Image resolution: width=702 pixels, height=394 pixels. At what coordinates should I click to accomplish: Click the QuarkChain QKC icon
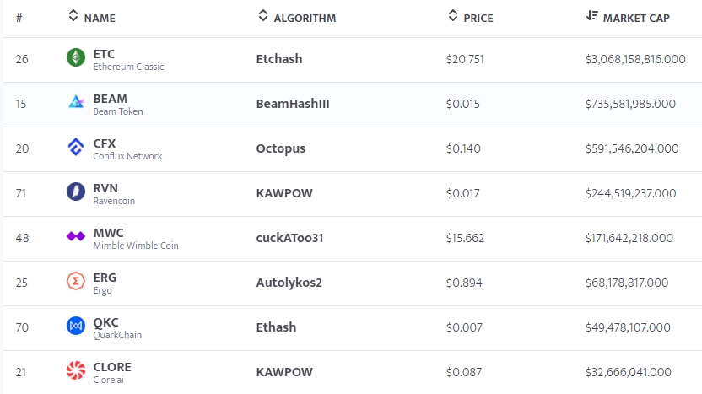click(x=76, y=327)
